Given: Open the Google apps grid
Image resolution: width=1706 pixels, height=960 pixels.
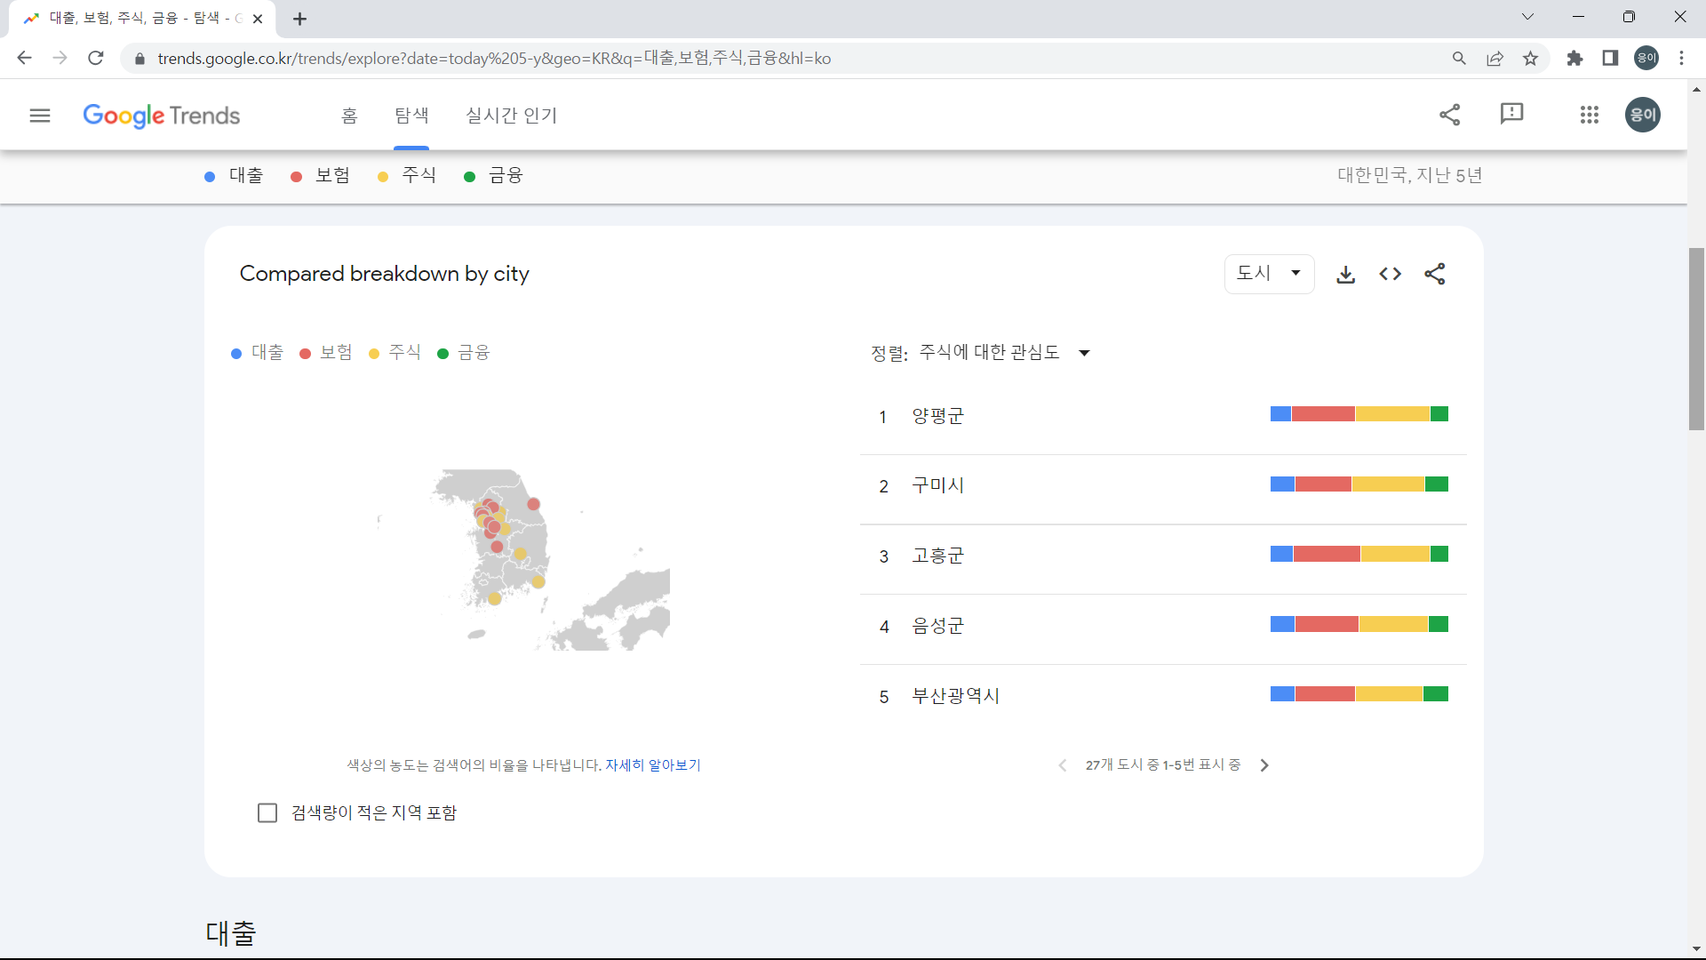Looking at the screenshot, I should (1590, 115).
